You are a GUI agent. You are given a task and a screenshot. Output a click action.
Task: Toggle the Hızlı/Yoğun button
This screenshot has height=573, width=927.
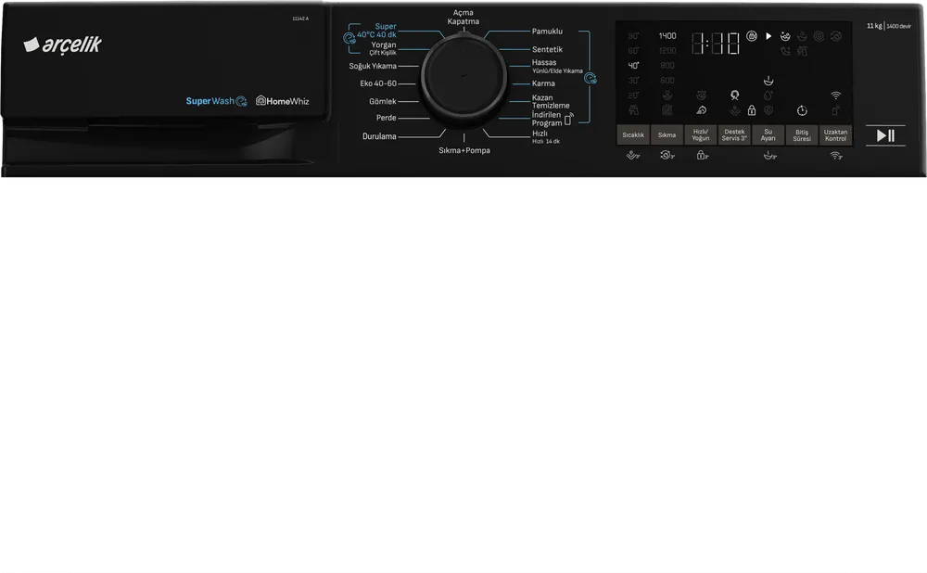[x=701, y=134]
